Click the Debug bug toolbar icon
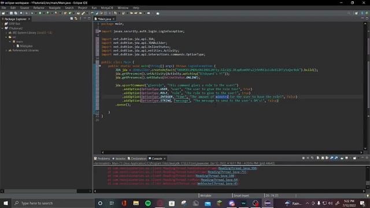 tap(32, 13)
